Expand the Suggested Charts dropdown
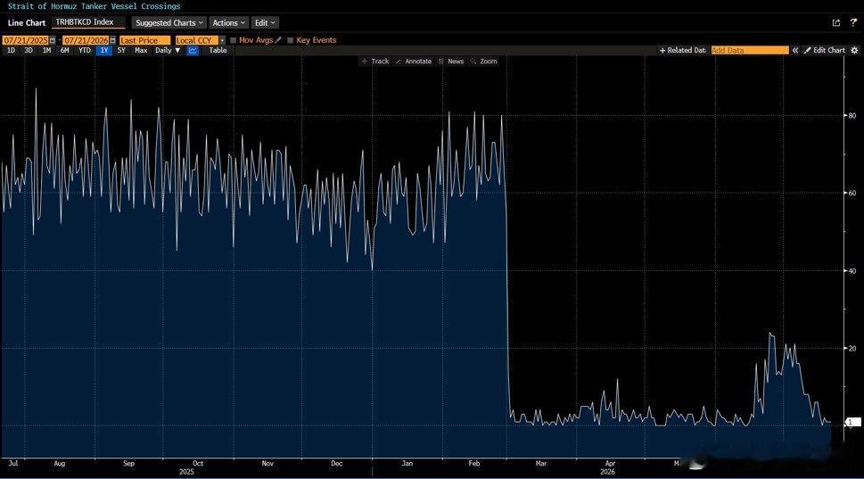864x479 pixels. click(169, 22)
